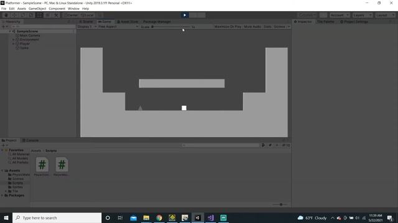The image size is (398, 223).
Task: Toggle hidden packages visibility count icon
Action: (286, 145)
